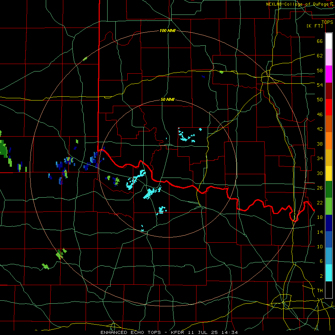The height and width of the screenshot is (335, 335).
Task: Click the legend value "58"
Action: tap(320, 70)
